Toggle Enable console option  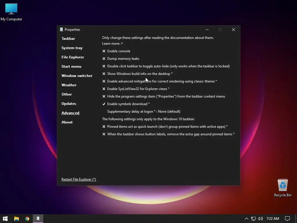click(116, 51)
